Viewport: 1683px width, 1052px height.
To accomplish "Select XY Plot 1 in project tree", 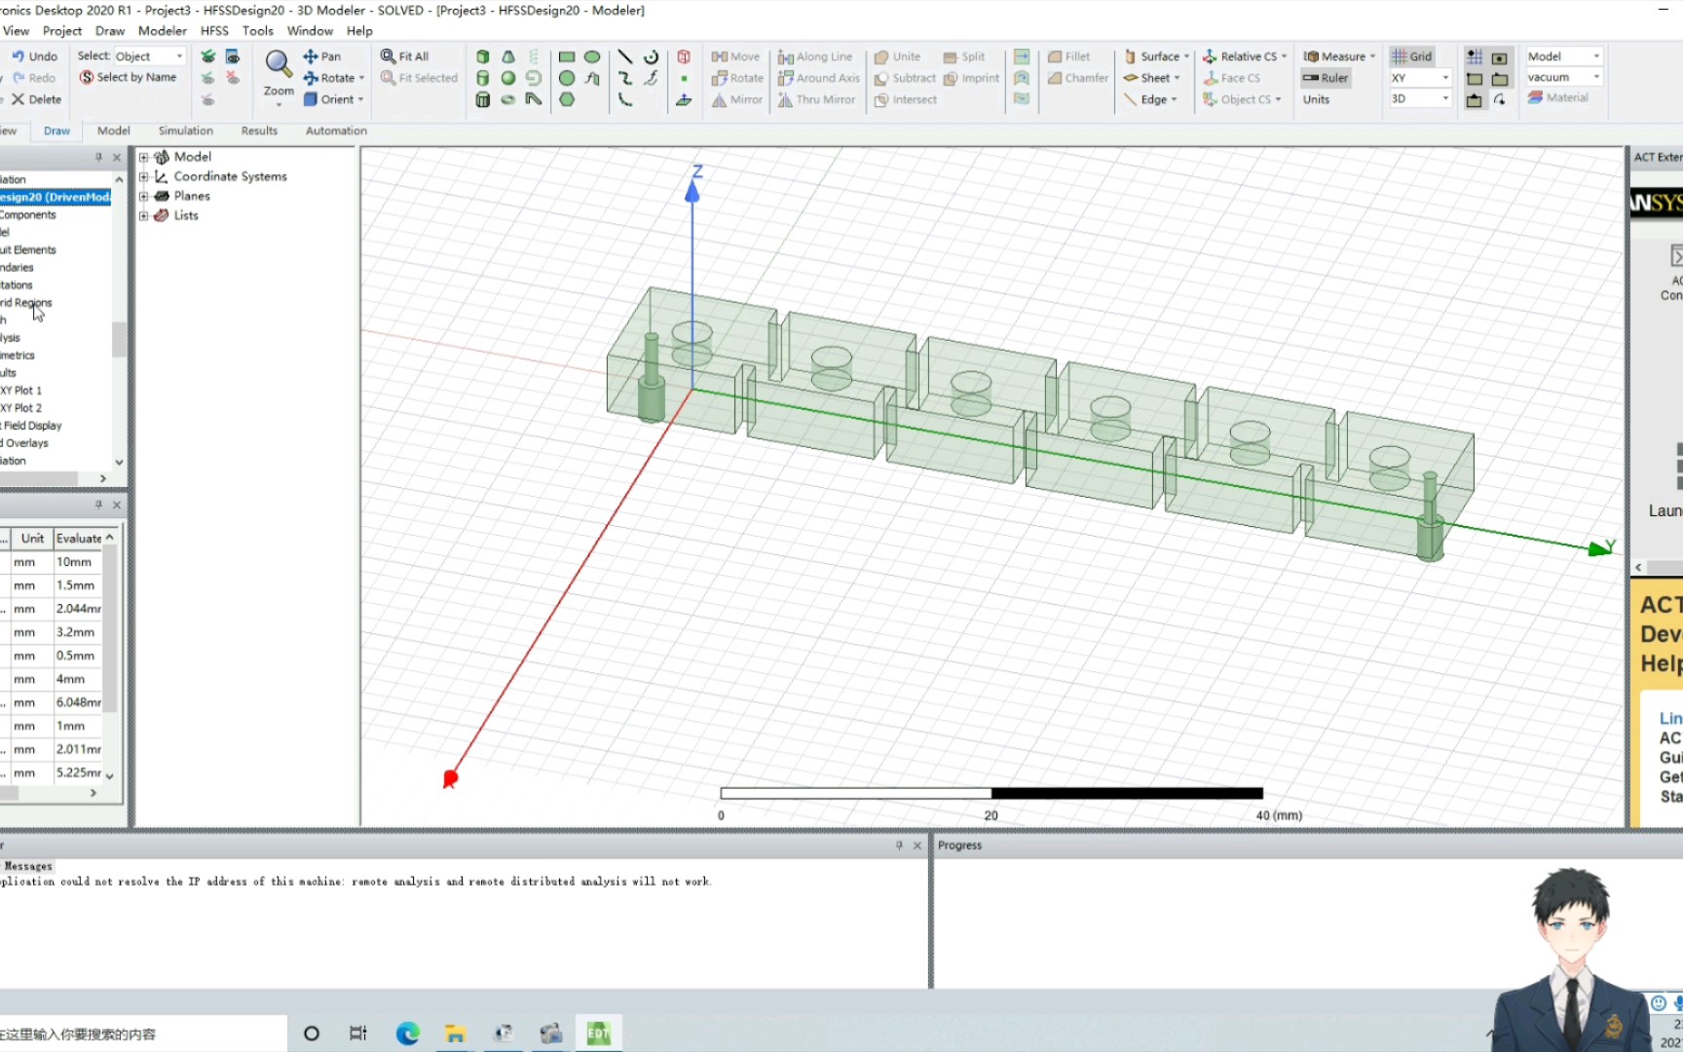I will click(21, 391).
